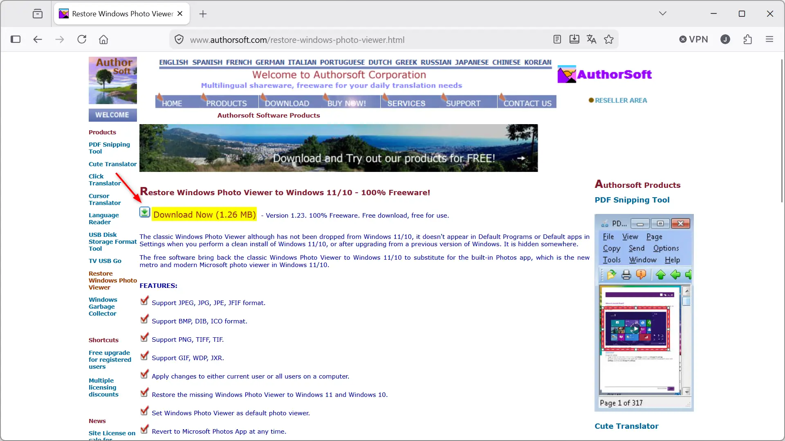Switch language to RUSSIAN
Screen dimensions: 785x441
pyautogui.click(x=436, y=62)
